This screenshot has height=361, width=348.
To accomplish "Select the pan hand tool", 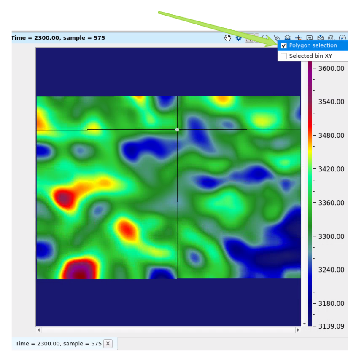I will tap(228, 38).
